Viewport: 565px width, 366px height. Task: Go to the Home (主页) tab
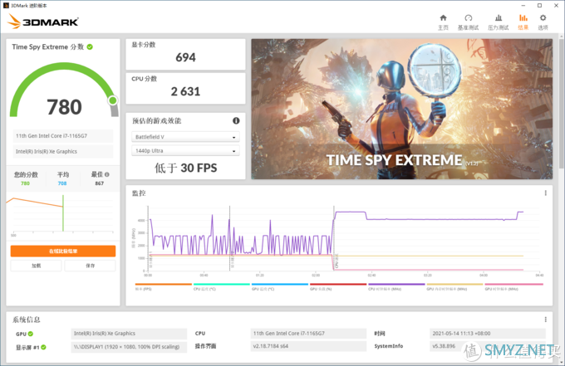click(x=443, y=22)
